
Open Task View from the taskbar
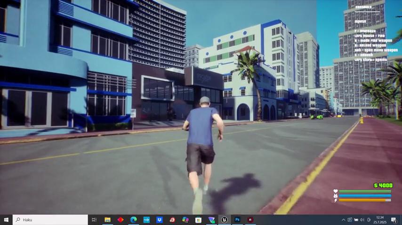point(94,220)
